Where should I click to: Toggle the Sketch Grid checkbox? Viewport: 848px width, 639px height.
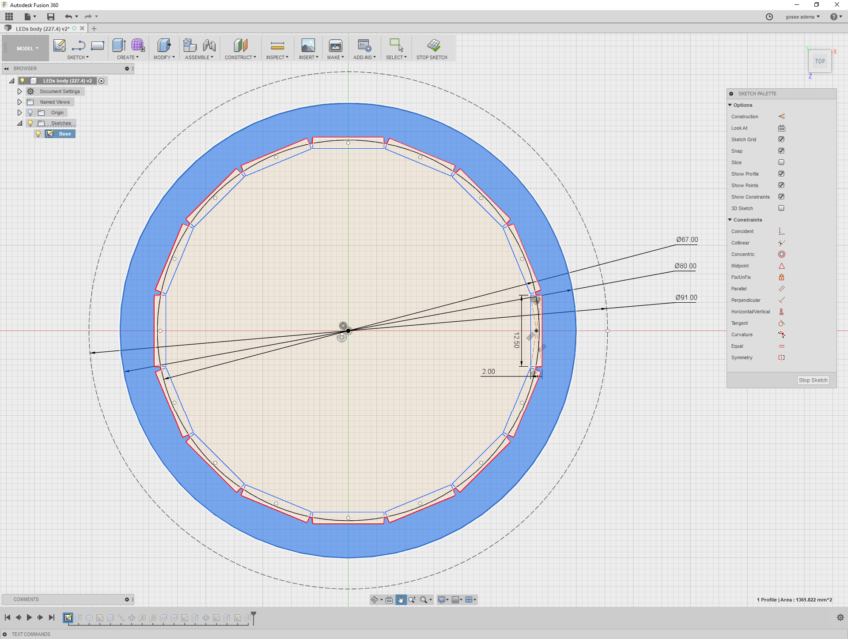[x=781, y=139]
